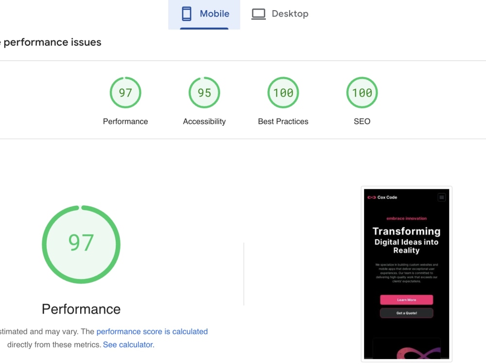
Task: Switch to the Desktop tab
Action: (279, 14)
